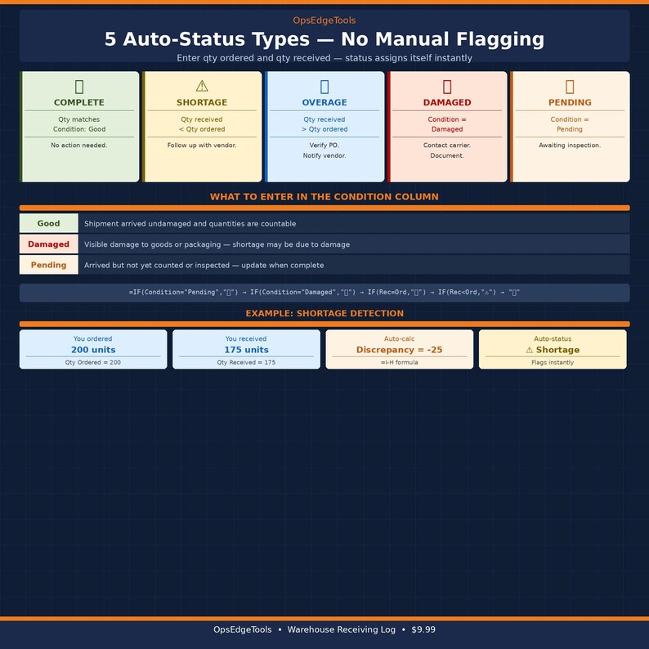Click the icon above the PENDING heading
Image resolution: width=649 pixels, height=649 pixels.
coord(570,87)
